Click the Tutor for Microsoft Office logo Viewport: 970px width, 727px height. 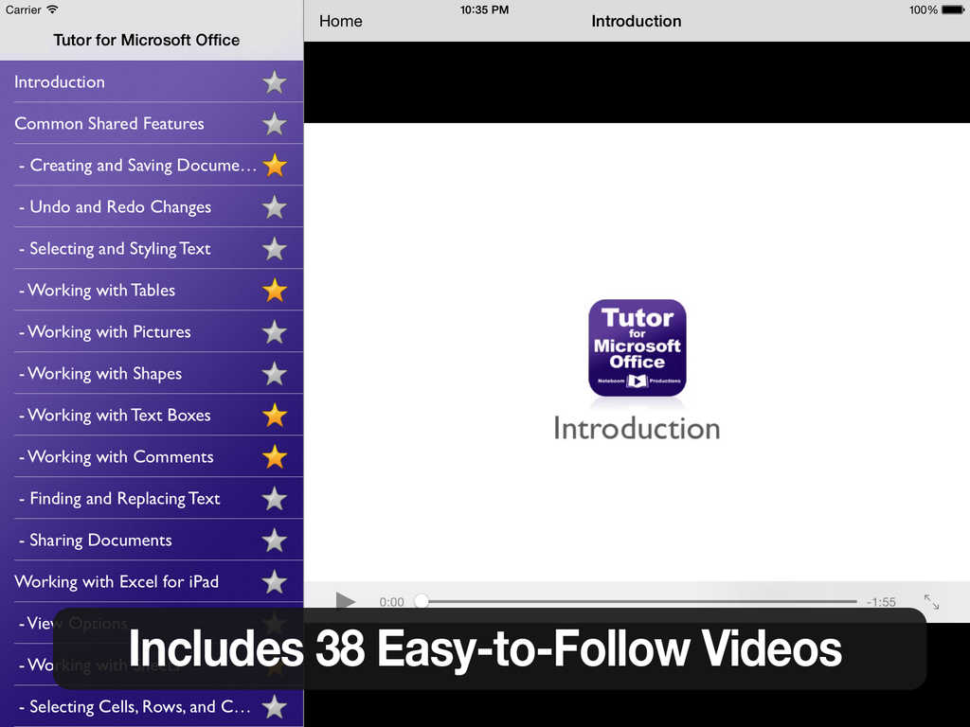[x=637, y=347]
